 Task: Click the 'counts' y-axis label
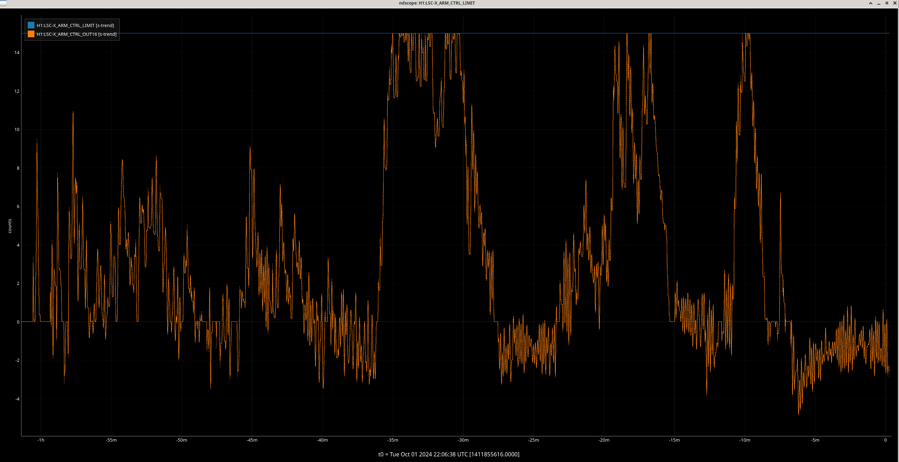pos(10,226)
